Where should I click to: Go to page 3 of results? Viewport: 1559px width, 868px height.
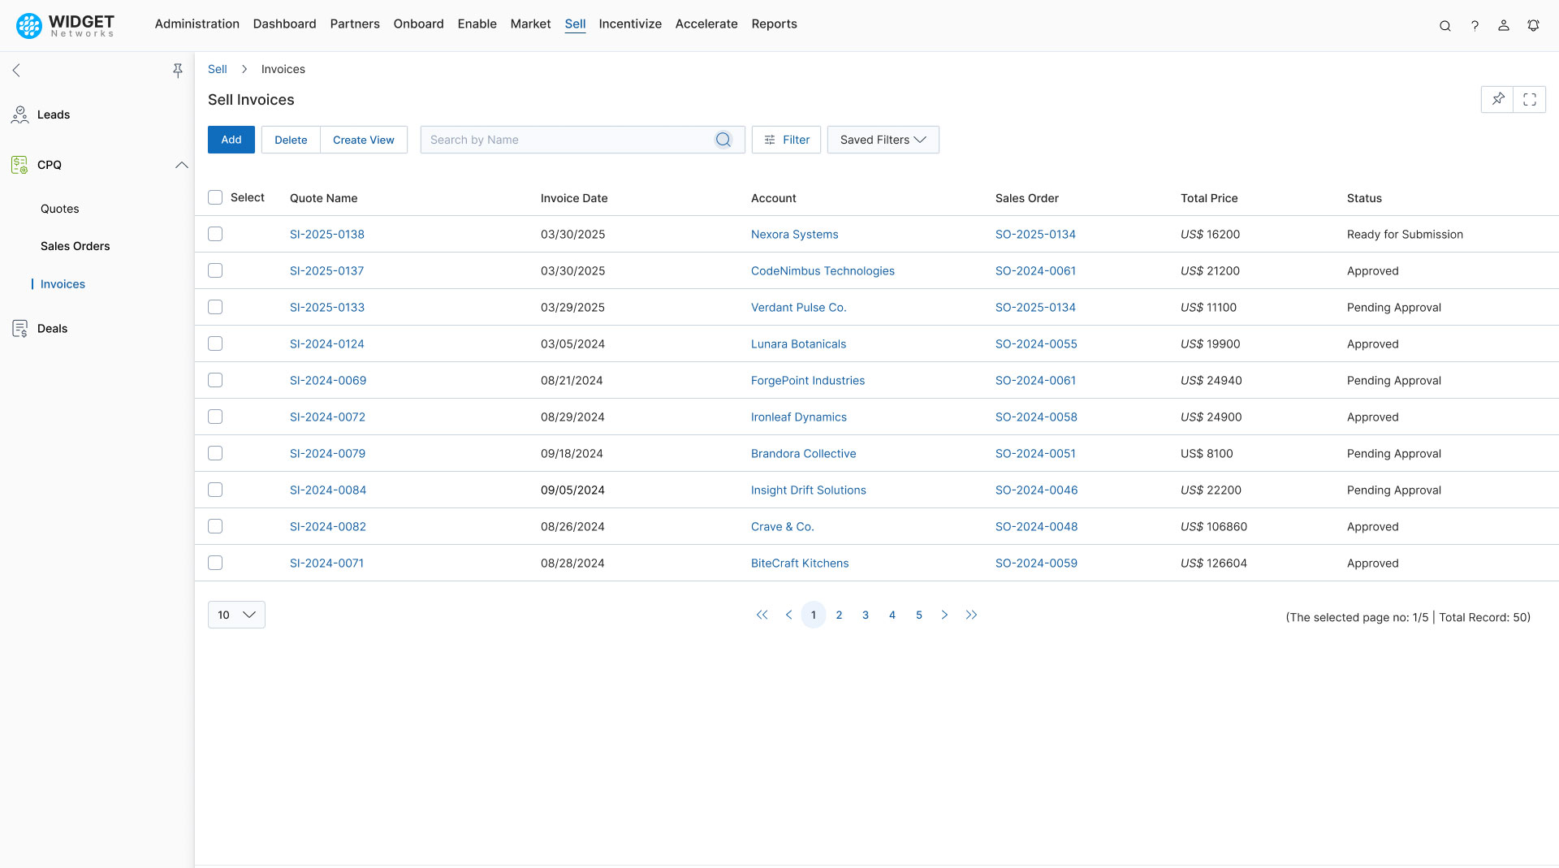point(866,615)
